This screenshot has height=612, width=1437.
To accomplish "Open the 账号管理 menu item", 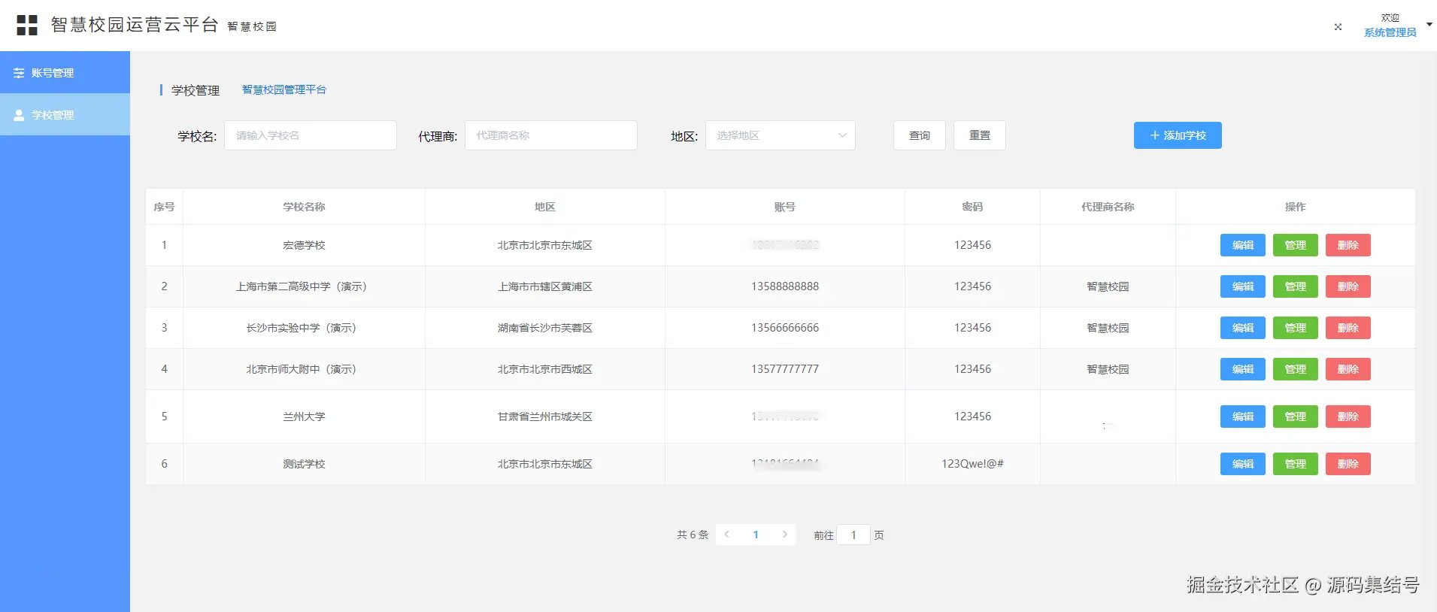I will coord(65,72).
